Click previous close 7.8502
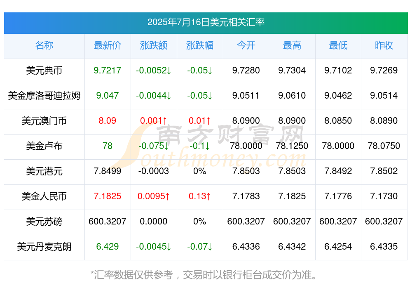Viewport: 412px width, 288px height. pyautogui.click(x=384, y=171)
